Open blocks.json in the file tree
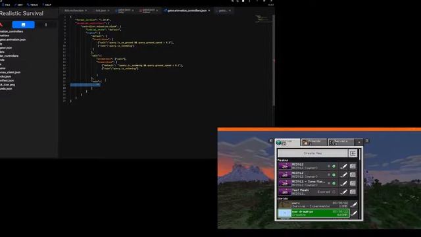Viewport: 421px width, 237px height. click(6, 76)
